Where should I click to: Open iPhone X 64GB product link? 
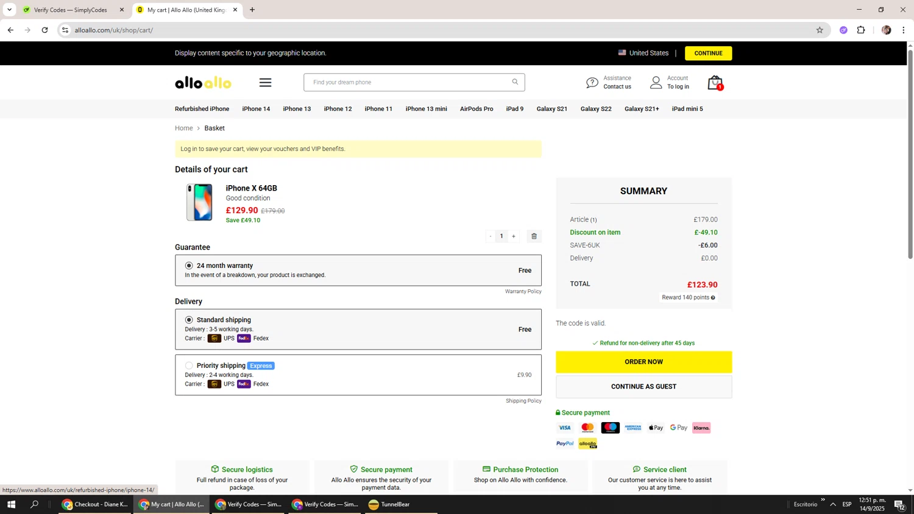click(x=251, y=188)
